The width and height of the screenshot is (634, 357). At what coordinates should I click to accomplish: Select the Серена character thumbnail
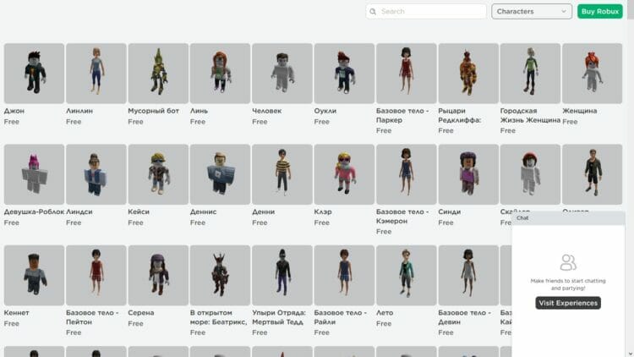(x=158, y=275)
